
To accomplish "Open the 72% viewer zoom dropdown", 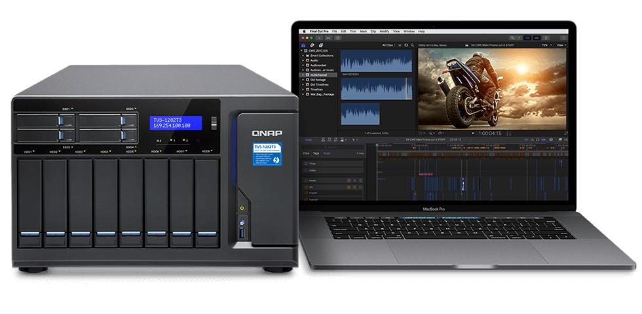I will 547,45.
